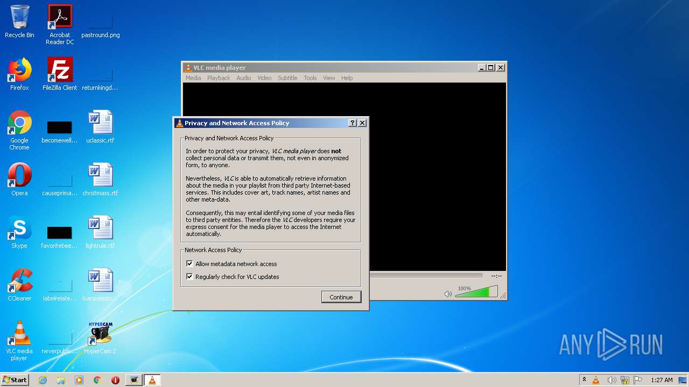Switch to the VLC taskbar button
Viewport: 689px width, 387px height.
(152, 380)
